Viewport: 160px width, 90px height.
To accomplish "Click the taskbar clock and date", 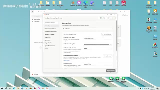I will 152,88.
